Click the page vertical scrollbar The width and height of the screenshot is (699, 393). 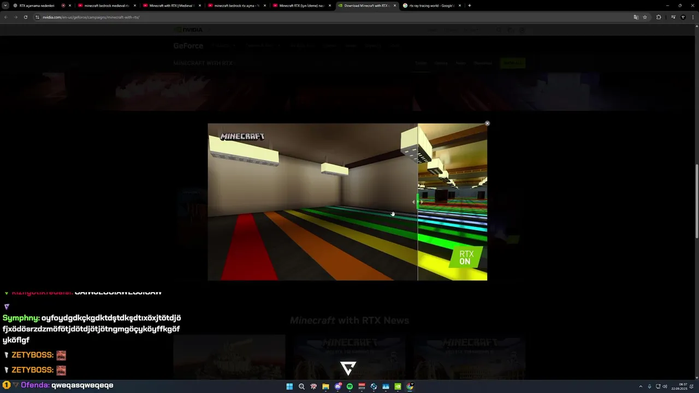coord(696,201)
